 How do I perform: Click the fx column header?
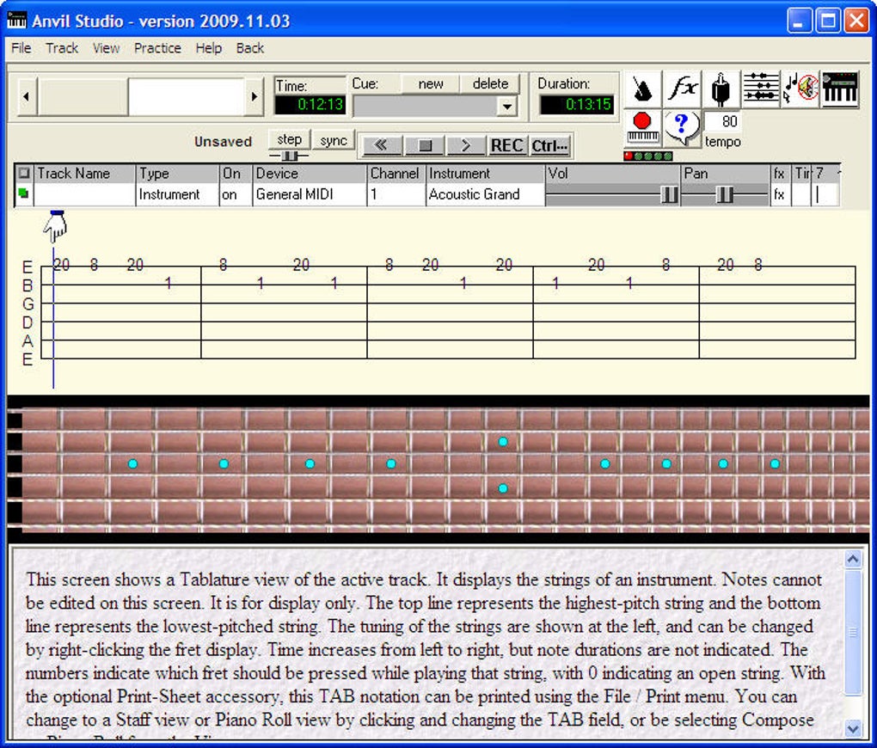(x=780, y=174)
